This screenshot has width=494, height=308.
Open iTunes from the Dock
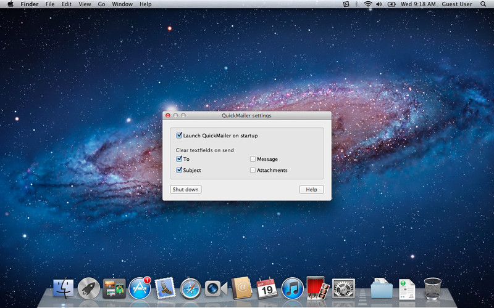(x=292, y=288)
